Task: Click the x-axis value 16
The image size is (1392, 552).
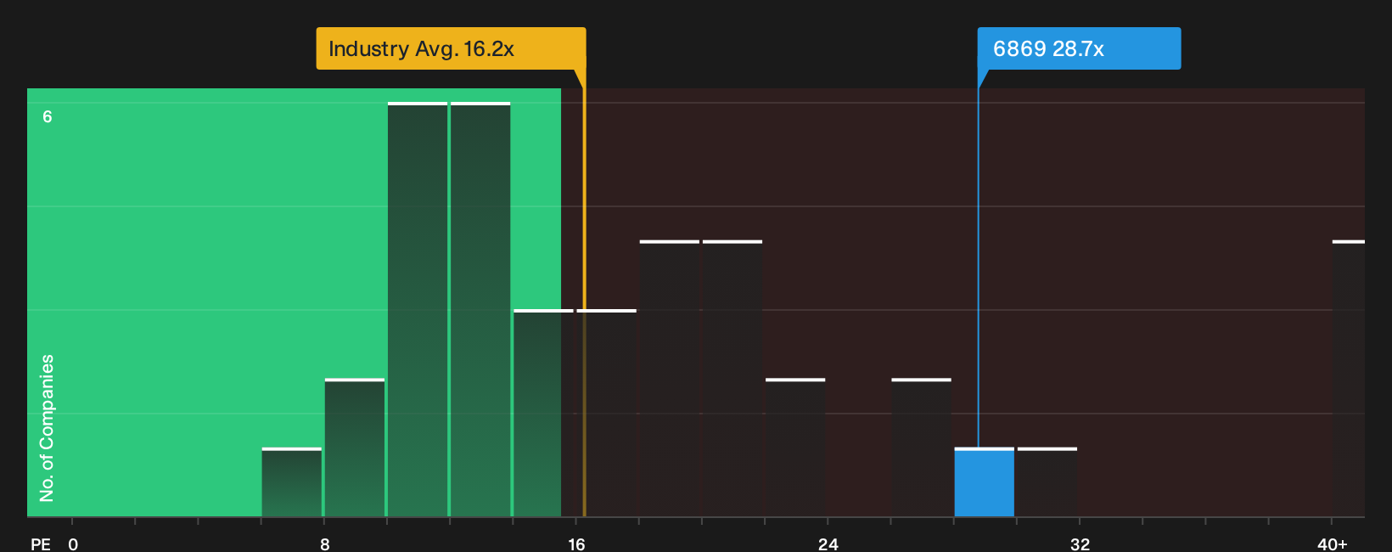Action: pos(576,544)
